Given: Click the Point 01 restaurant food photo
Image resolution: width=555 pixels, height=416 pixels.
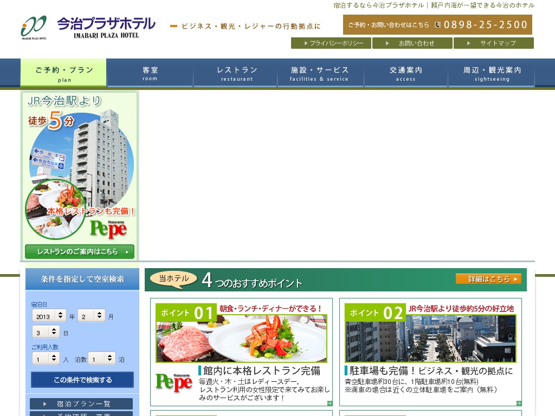Looking at the screenshot, I should [241, 339].
